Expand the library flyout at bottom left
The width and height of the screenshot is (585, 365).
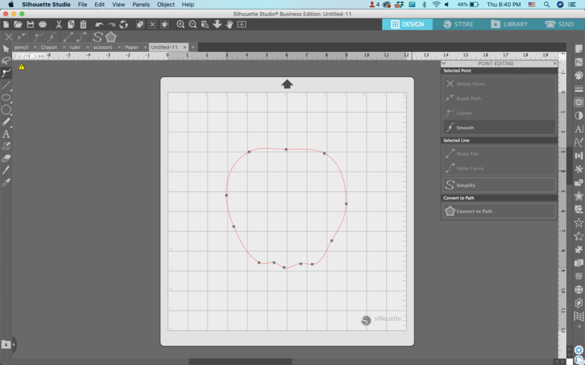click(x=14, y=344)
